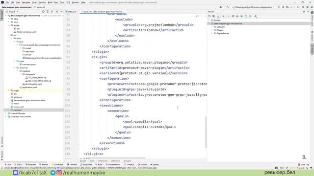The image size is (314, 176).
Task: Open Project side tab on left edge
Action: (2, 15)
